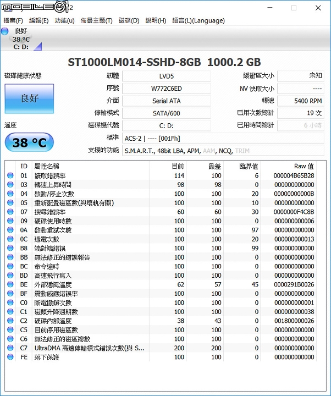Open the 語言(L)(Language) menu

point(198,20)
